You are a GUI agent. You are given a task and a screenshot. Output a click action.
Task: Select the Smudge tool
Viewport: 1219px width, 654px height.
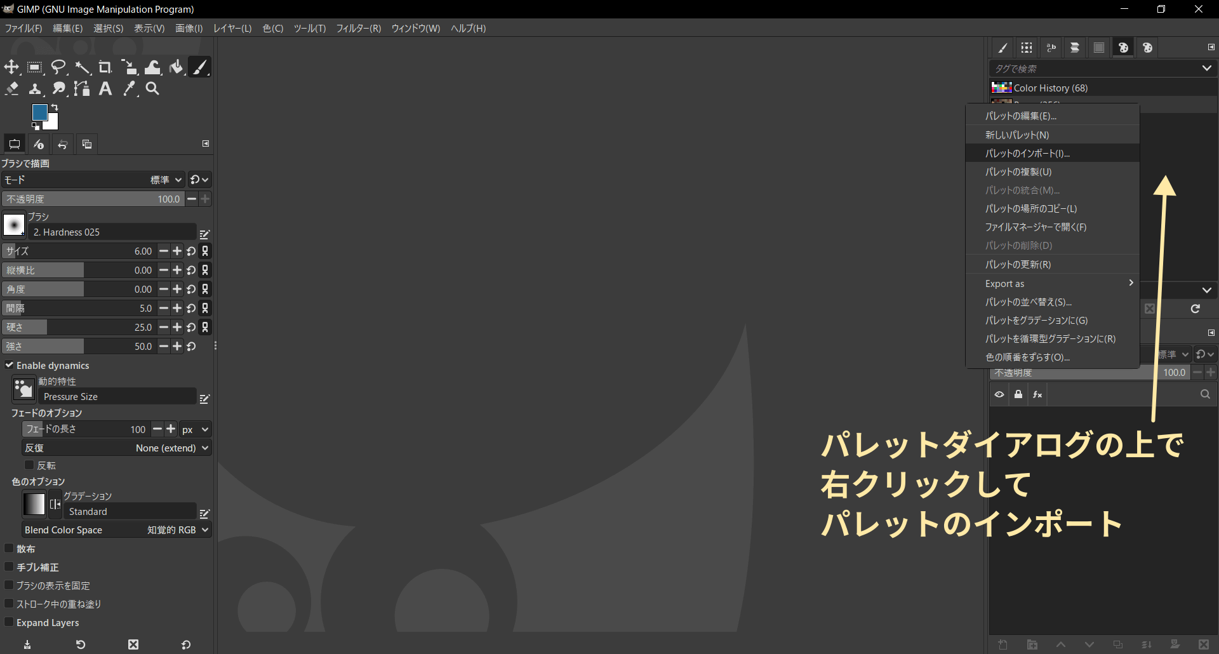[58, 89]
